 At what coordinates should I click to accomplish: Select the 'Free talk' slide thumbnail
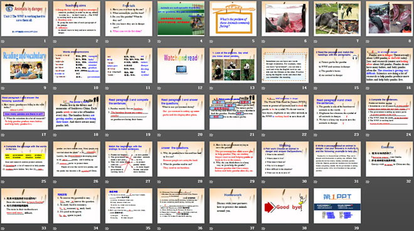coord(129,19)
